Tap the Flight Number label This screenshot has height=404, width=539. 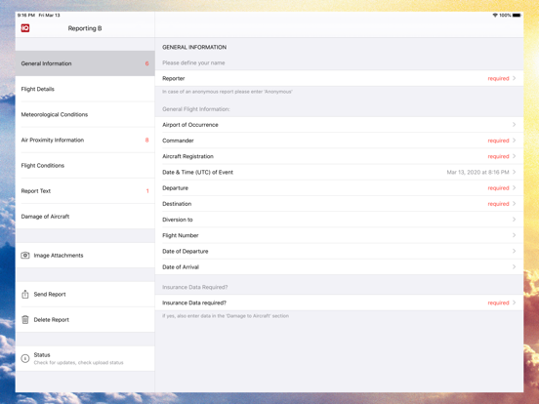(181, 235)
